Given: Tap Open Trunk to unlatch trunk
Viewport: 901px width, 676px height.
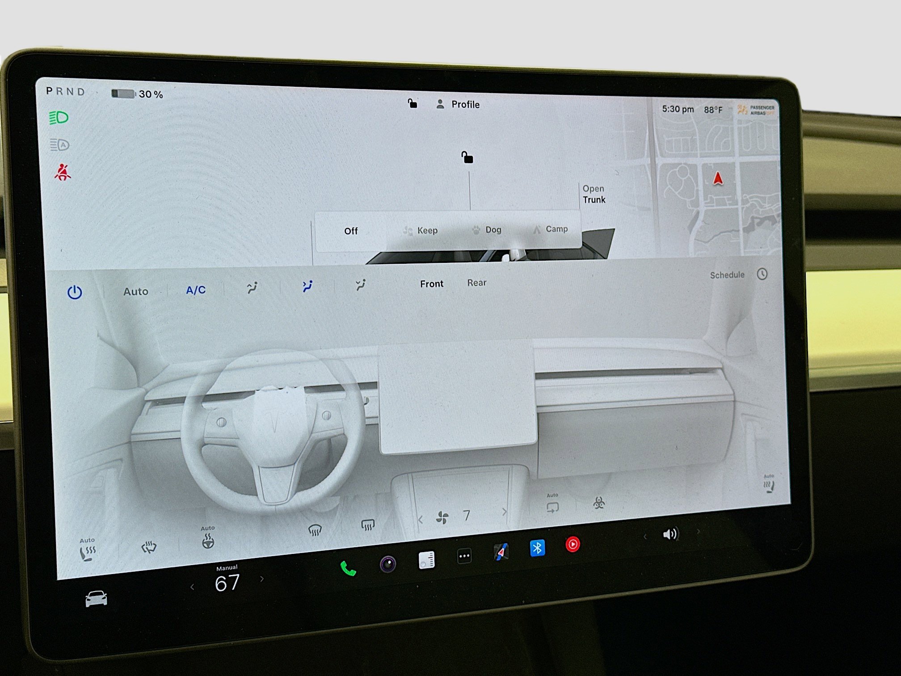Looking at the screenshot, I should coord(594,194).
